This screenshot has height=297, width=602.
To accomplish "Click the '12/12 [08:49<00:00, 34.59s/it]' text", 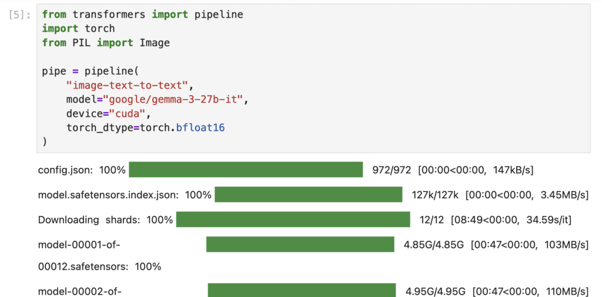I will point(496,220).
